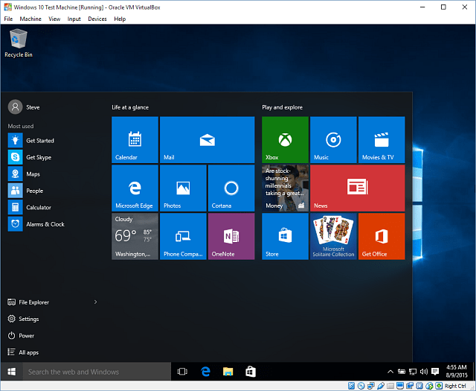
Task: Open the VirtualBox Devices menu
Action: [x=97, y=19]
